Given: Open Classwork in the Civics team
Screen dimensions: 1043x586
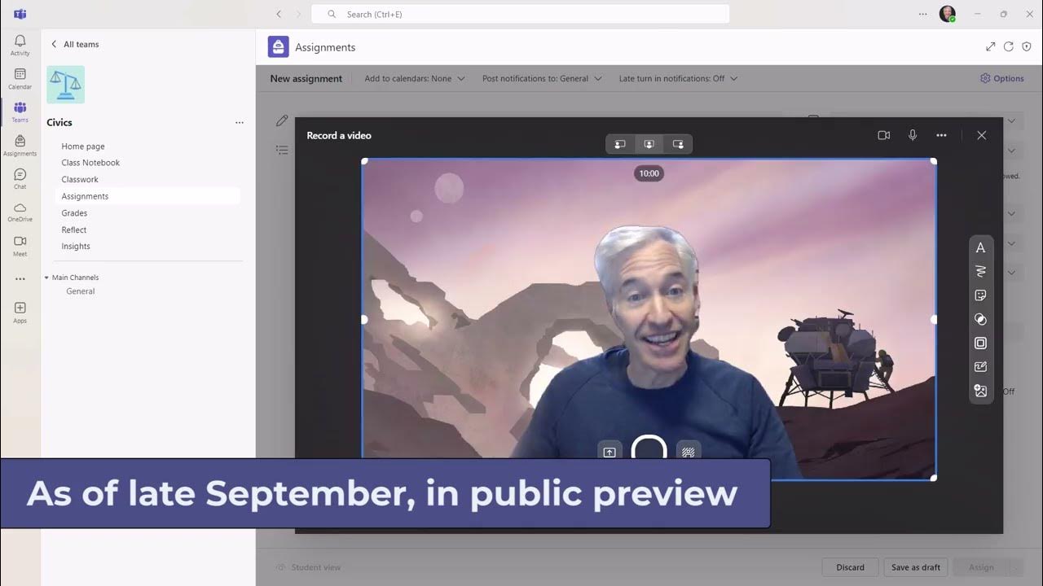Looking at the screenshot, I should click(x=80, y=180).
